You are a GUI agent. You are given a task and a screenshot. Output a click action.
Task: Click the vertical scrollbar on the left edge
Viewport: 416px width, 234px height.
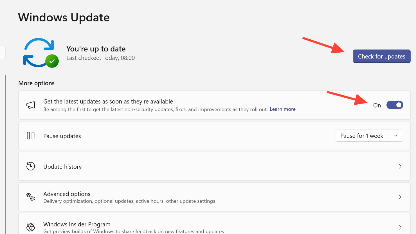pyautogui.click(x=5, y=154)
